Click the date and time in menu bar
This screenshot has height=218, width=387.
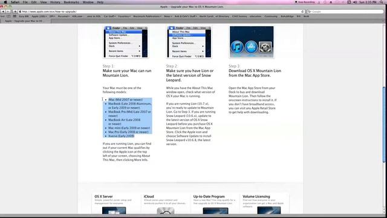[368, 2]
